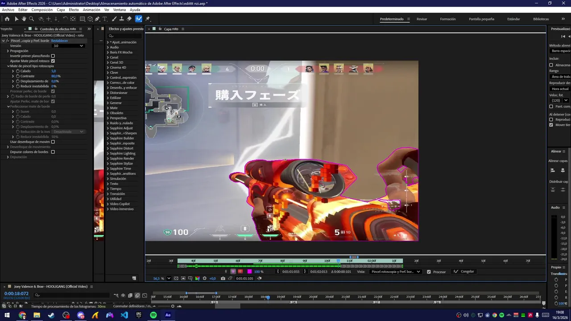This screenshot has width=571, height=321.
Task: Select the Rotation tool
Action: tap(65, 19)
